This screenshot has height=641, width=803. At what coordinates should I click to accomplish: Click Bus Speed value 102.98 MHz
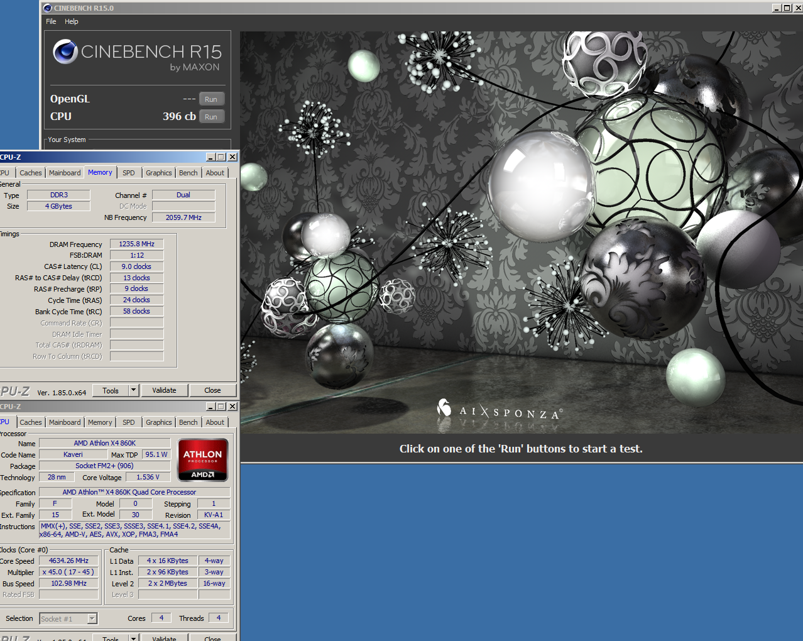[69, 583]
